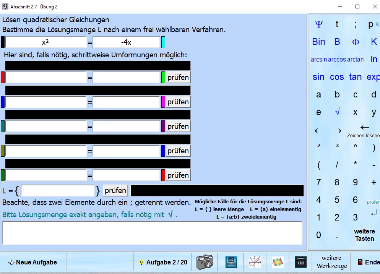This screenshot has width=380, height=274.
Task: Click the solution set L input field
Action: (58, 190)
